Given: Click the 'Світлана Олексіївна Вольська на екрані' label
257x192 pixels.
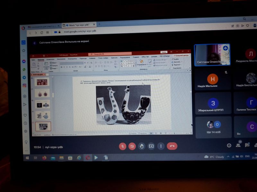Looking at the screenshot, I should [x=64, y=42].
